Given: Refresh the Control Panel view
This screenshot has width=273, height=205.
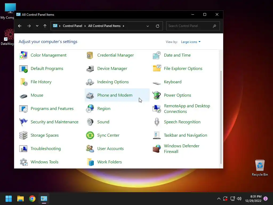Looking at the screenshot, I should [158, 26].
